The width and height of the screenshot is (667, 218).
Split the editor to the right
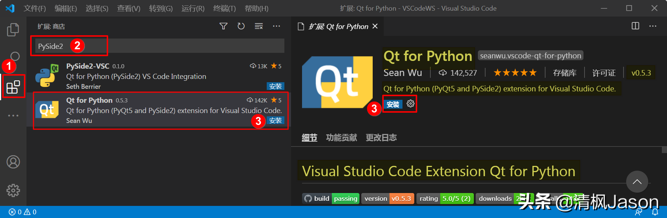pyautogui.click(x=635, y=26)
